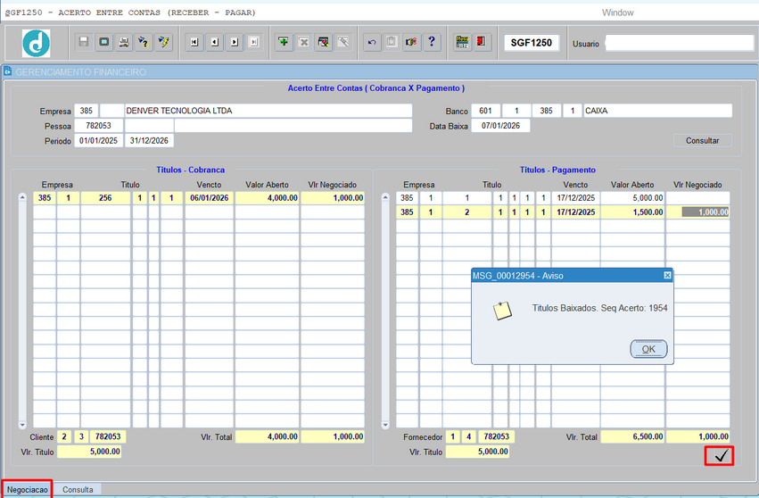Image resolution: width=759 pixels, height=498 pixels.
Task: Click the Usuario input field
Action: 679,43
